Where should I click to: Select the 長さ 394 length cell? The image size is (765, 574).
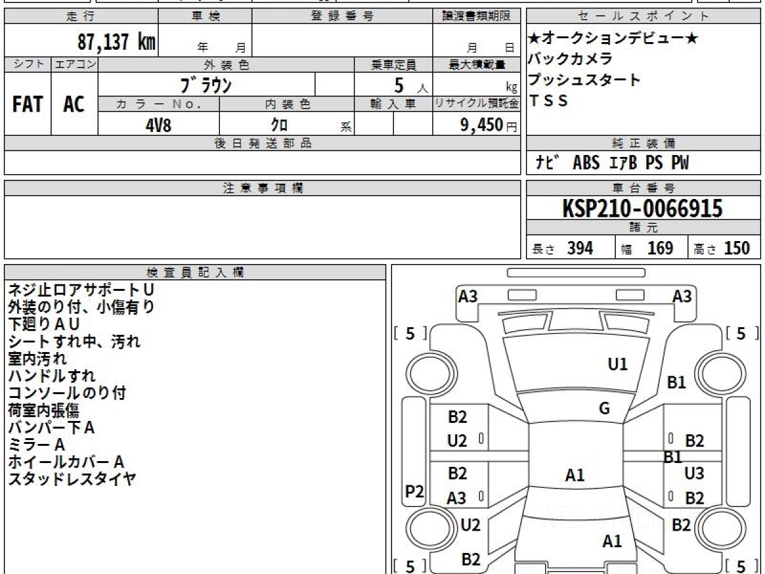pyautogui.click(x=571, y=248)
